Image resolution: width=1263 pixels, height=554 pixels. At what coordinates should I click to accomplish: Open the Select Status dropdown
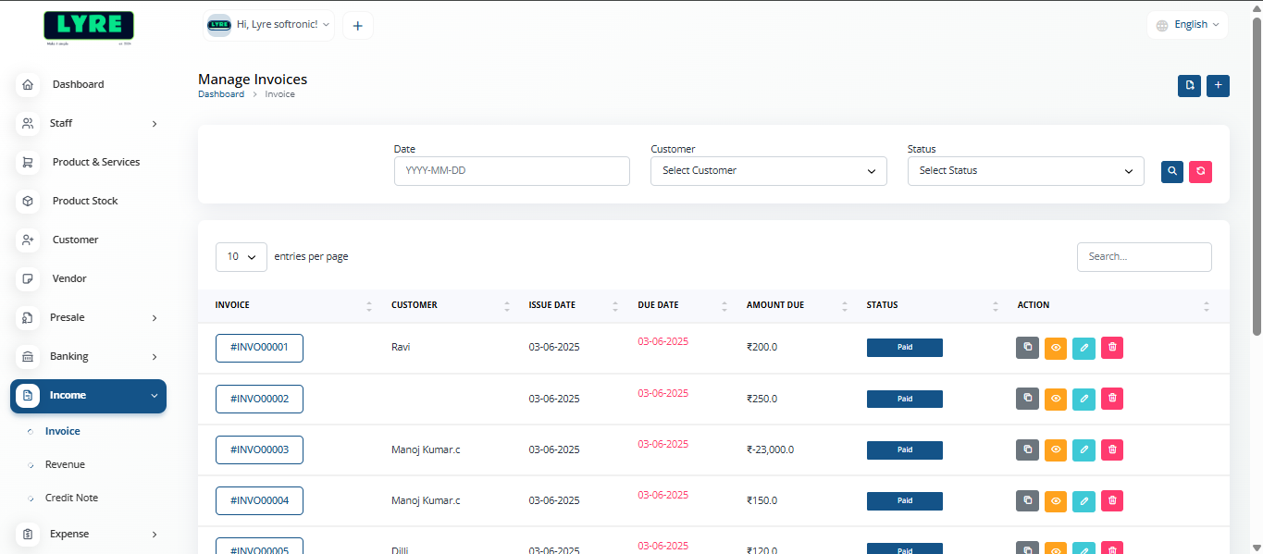point(1025,171)
